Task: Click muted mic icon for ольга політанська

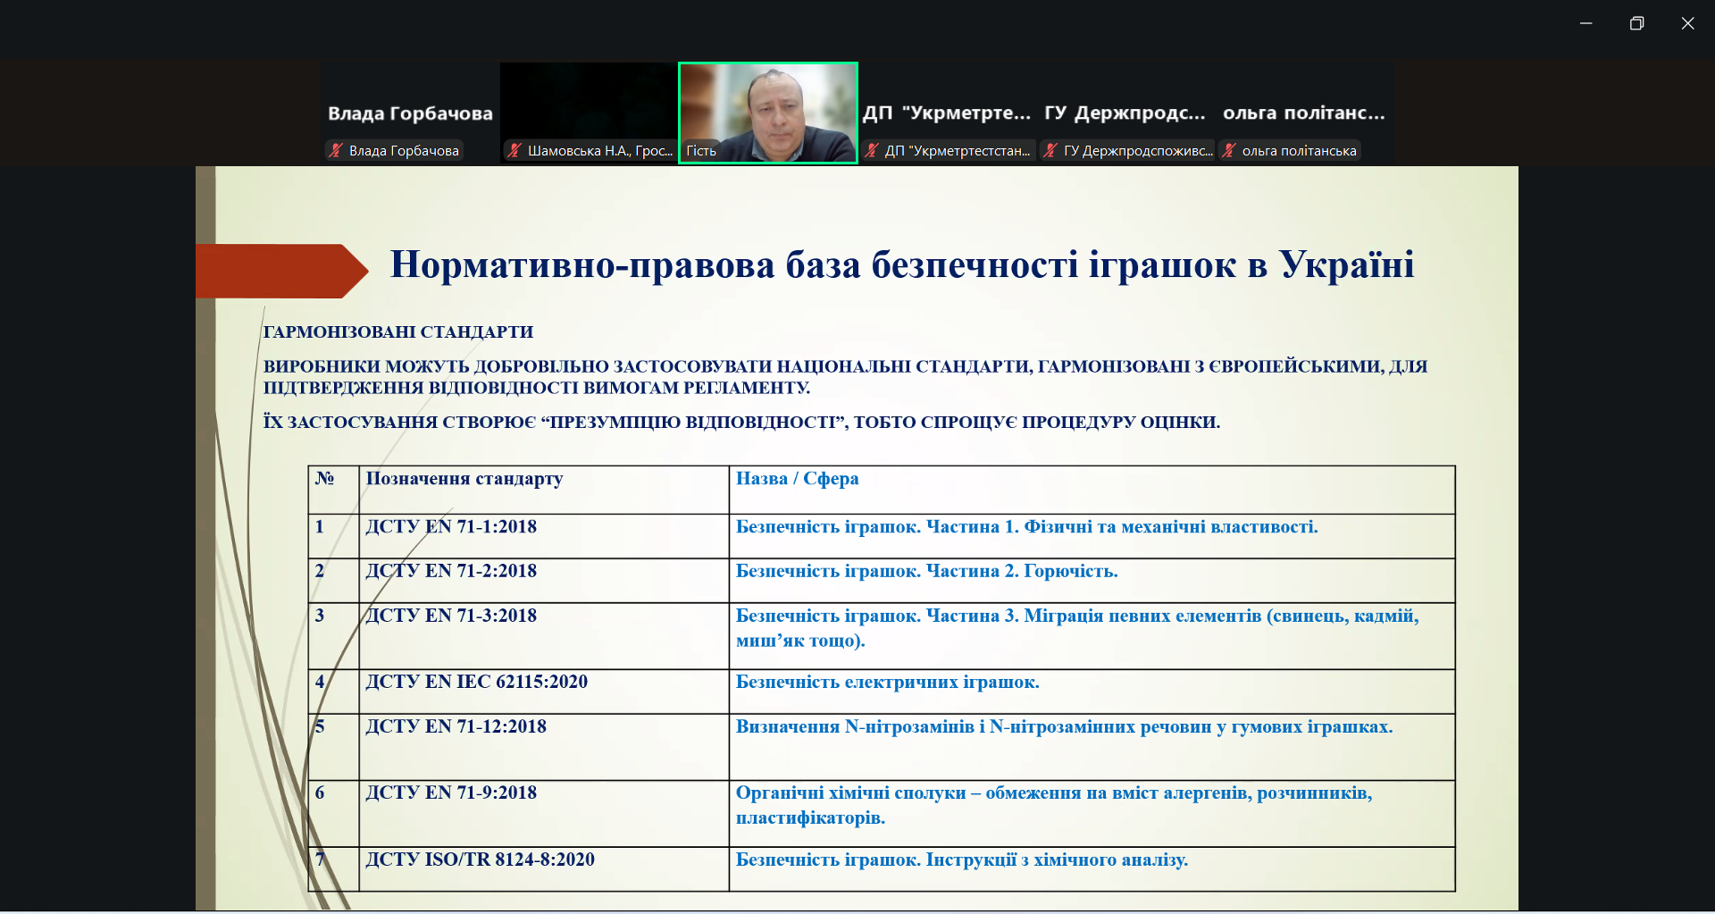Action: (x=1229, y=151)
